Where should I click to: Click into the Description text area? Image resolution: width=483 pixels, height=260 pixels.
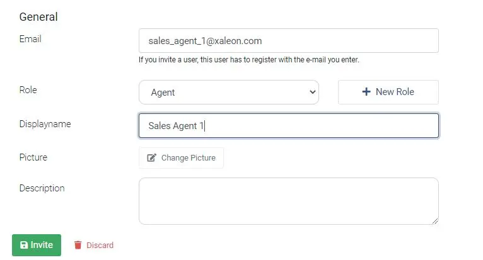289,201
